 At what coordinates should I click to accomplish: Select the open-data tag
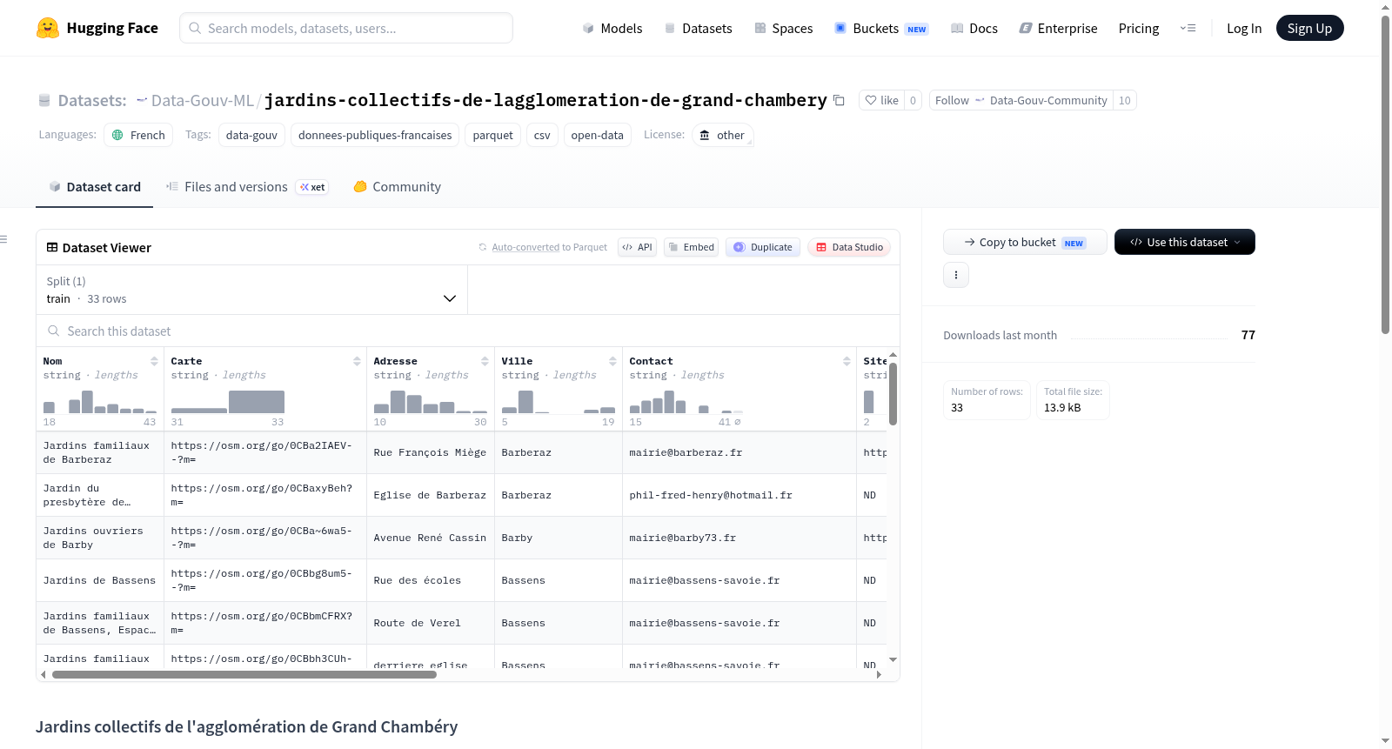point(597,135)
